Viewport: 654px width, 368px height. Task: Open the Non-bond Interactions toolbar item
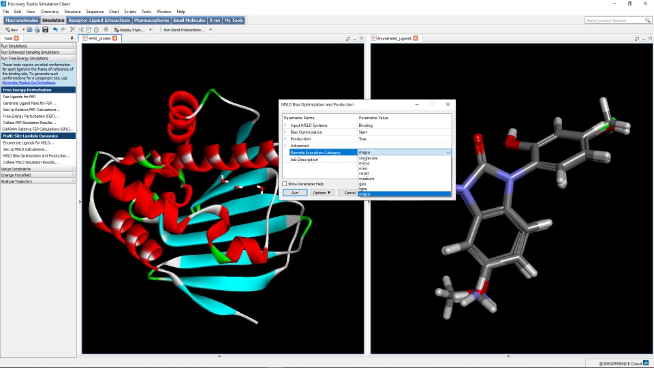click(x=184, y=29)
